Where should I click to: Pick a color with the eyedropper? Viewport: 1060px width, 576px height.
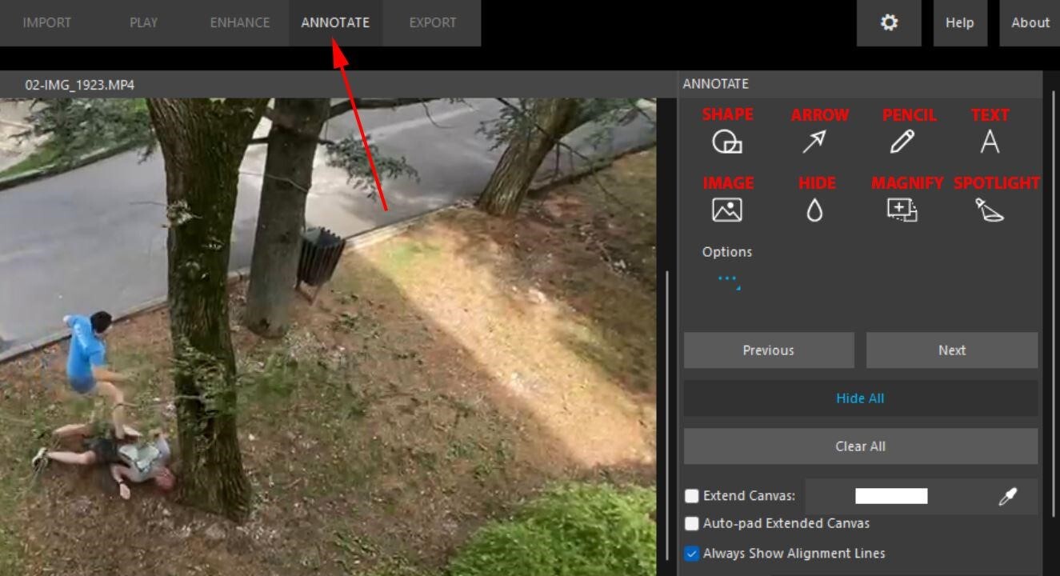click(1006, 496)
